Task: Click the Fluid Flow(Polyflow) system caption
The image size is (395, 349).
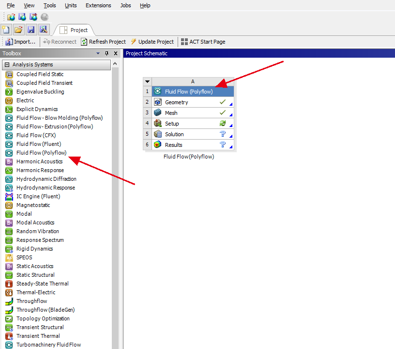Action: [189, 157]
